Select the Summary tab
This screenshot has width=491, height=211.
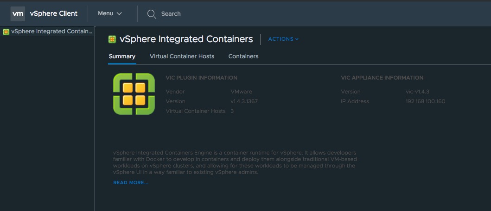(x=122, y=56)
